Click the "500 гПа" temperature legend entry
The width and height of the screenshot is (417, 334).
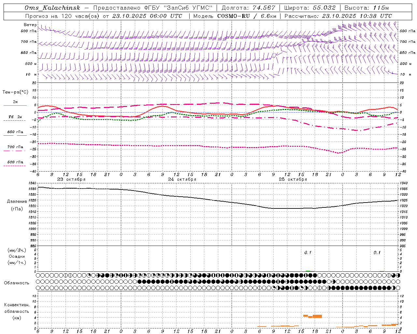pos(15,162)
